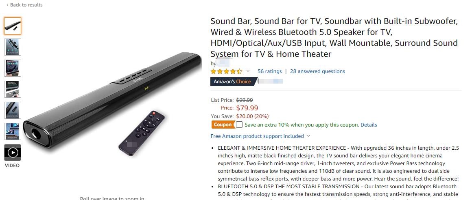Select the fourth product thumbnail image
Image resolution: width=472 pixels, height=200 pixels.
pos(13,89)
